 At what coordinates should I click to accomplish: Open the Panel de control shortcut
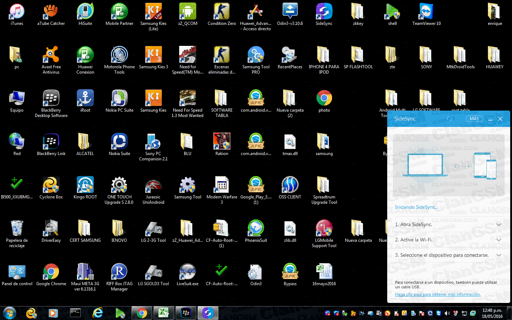pos(17,275)
